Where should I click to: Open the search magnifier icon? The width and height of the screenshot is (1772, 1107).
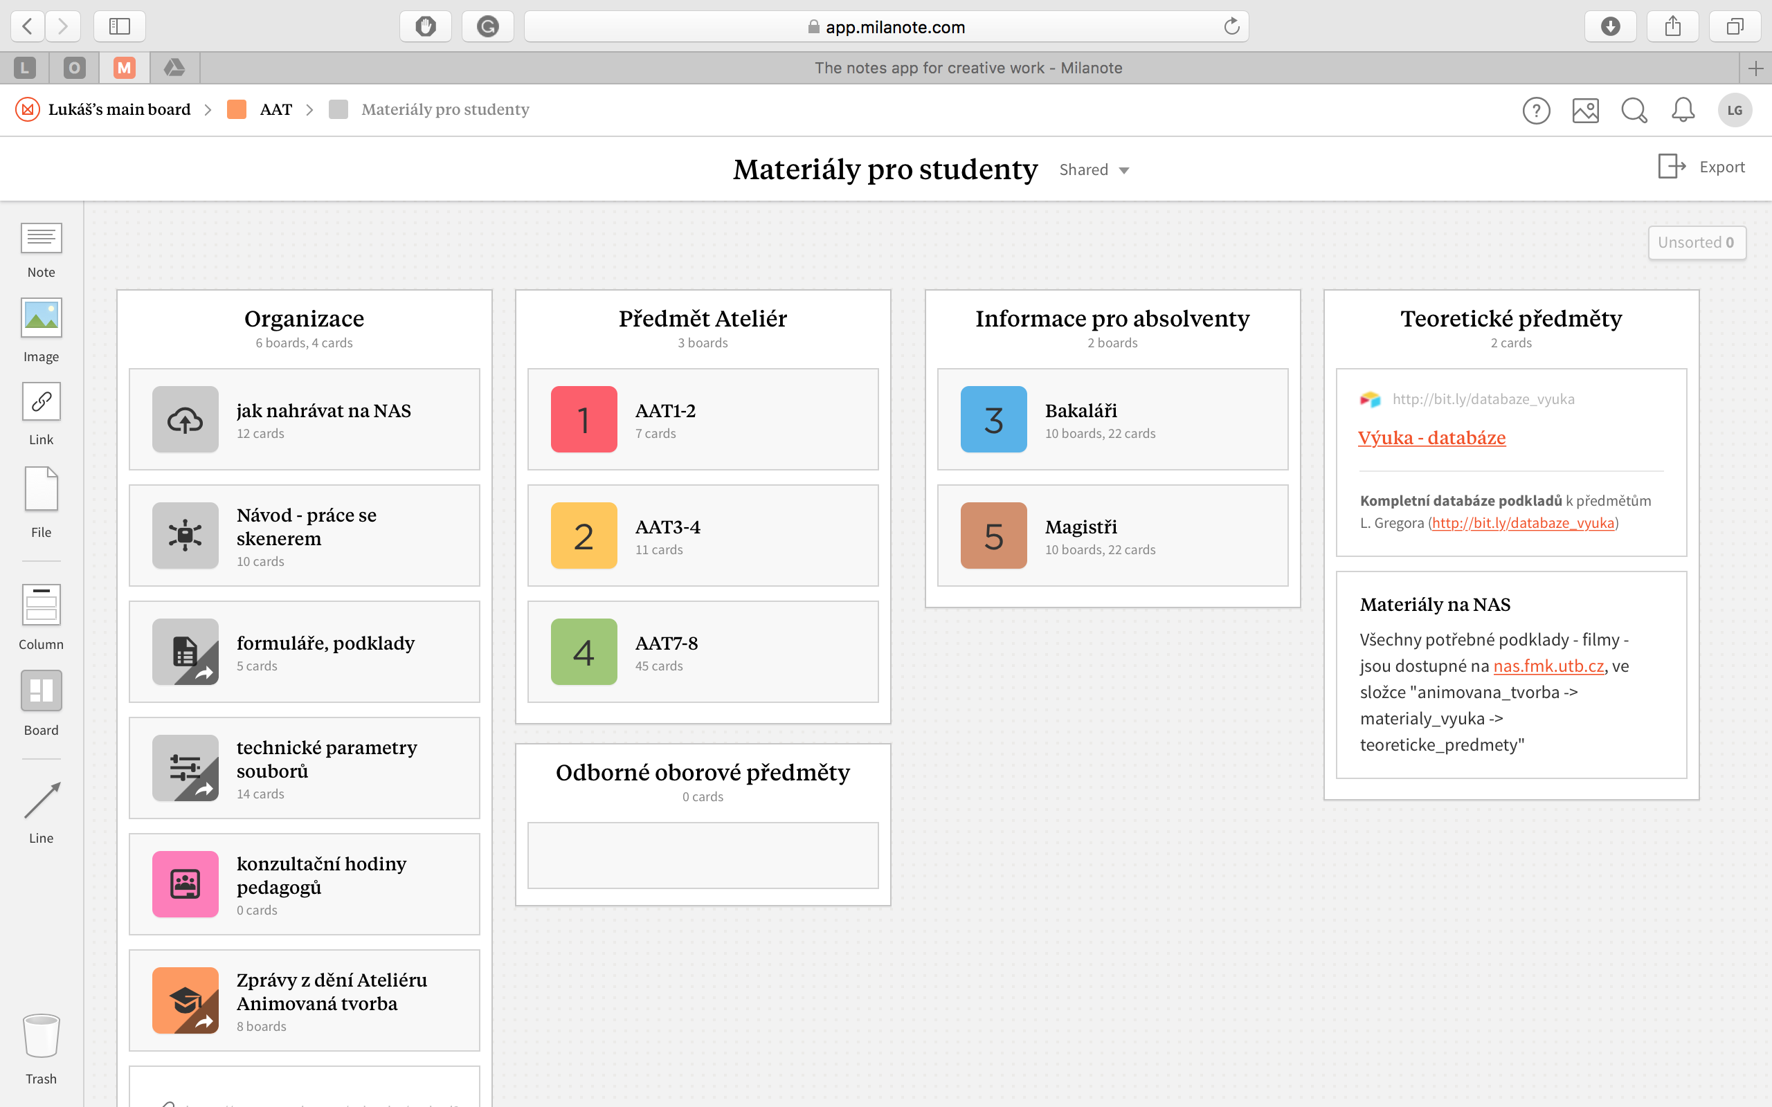tap(1634, 111)
